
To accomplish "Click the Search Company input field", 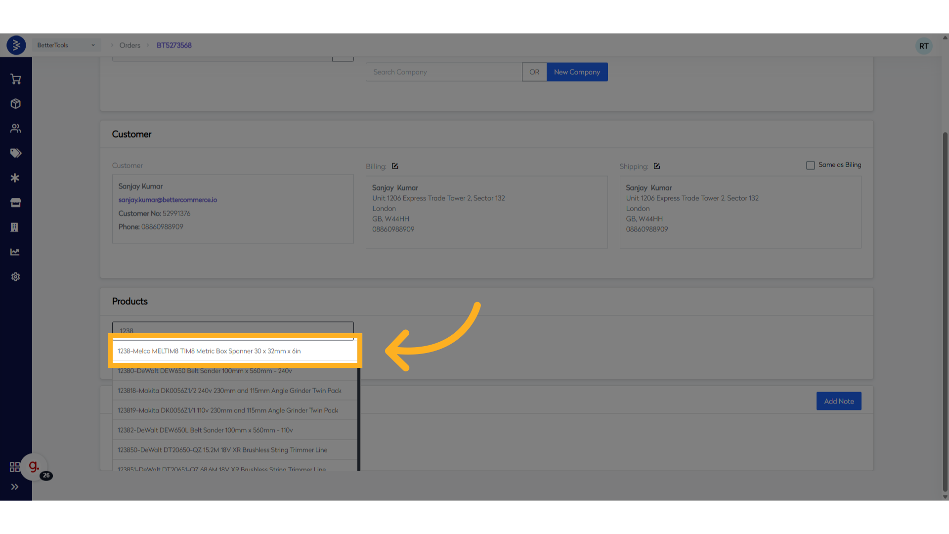I will tap(443, 72).
